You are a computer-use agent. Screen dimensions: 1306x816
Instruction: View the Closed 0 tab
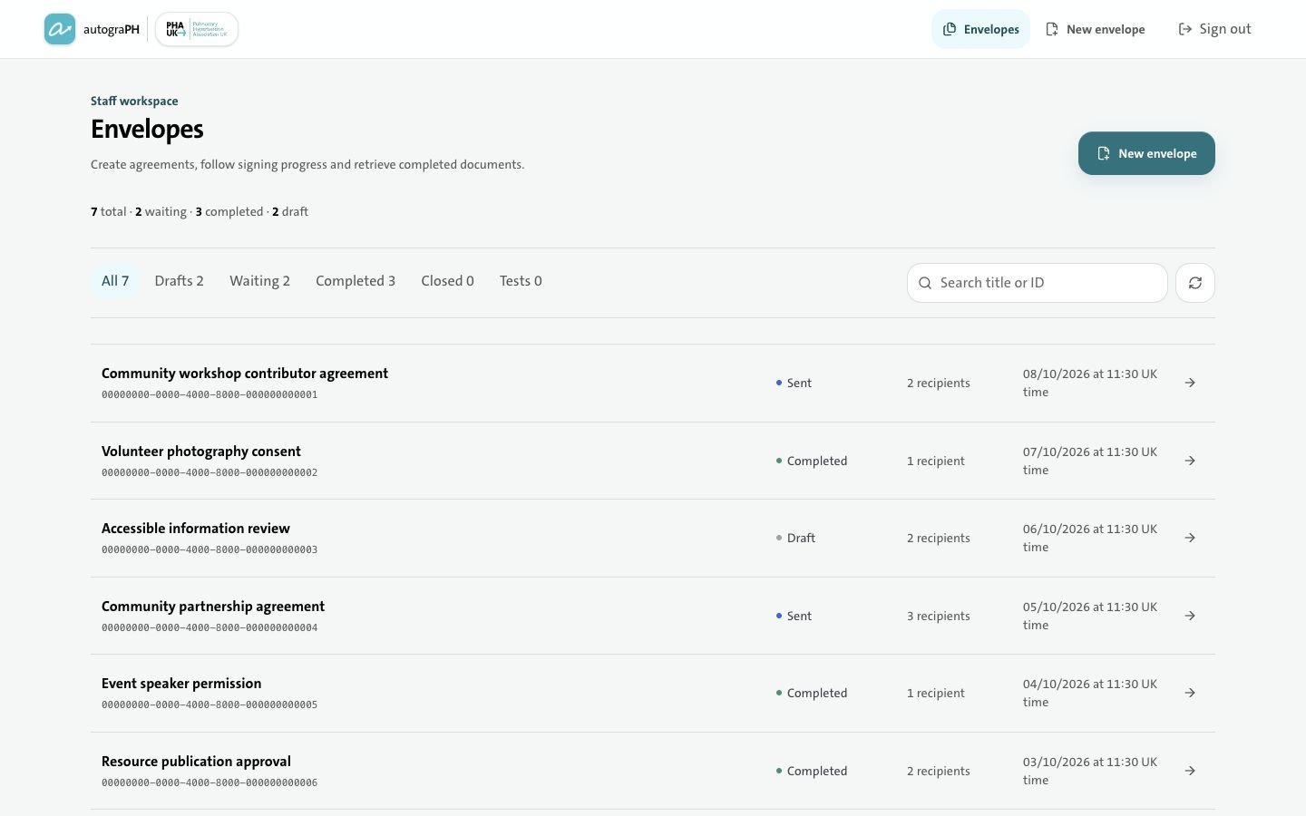click(x=447, y=281)
